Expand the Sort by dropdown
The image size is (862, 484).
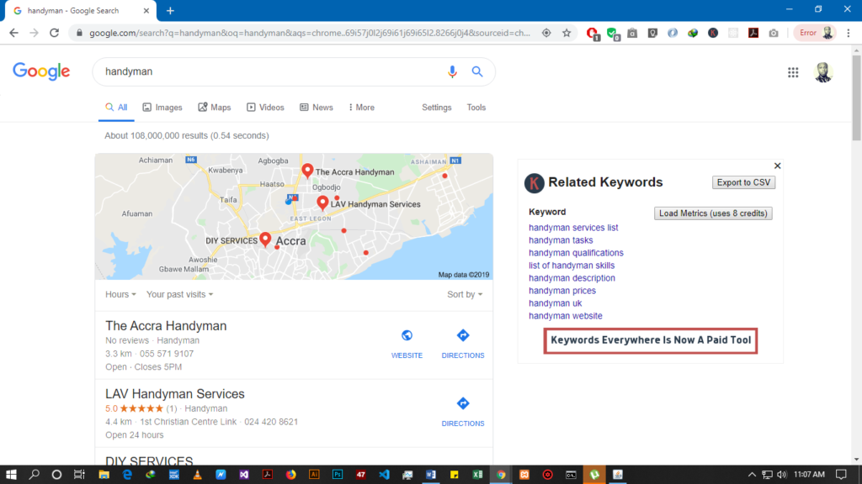465,295
